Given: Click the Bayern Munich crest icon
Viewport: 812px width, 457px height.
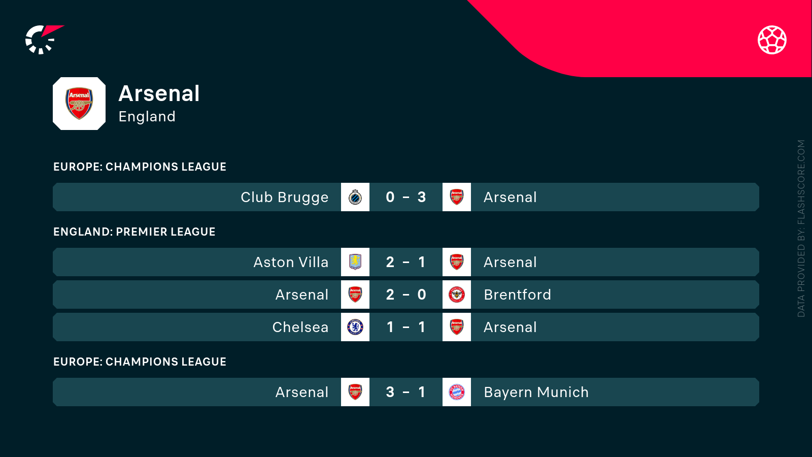Looking at the screenshot, I should click(457, 392).
